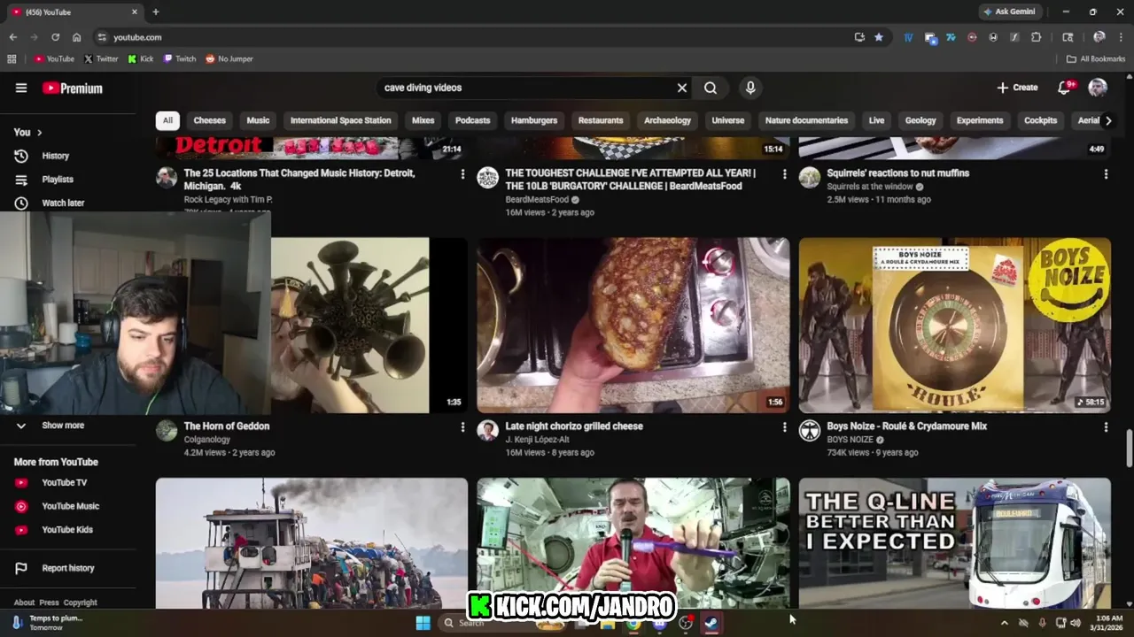Select the International Space Station chip
Viewport: 1134px width, 637px height.
[x=340, y=120]
